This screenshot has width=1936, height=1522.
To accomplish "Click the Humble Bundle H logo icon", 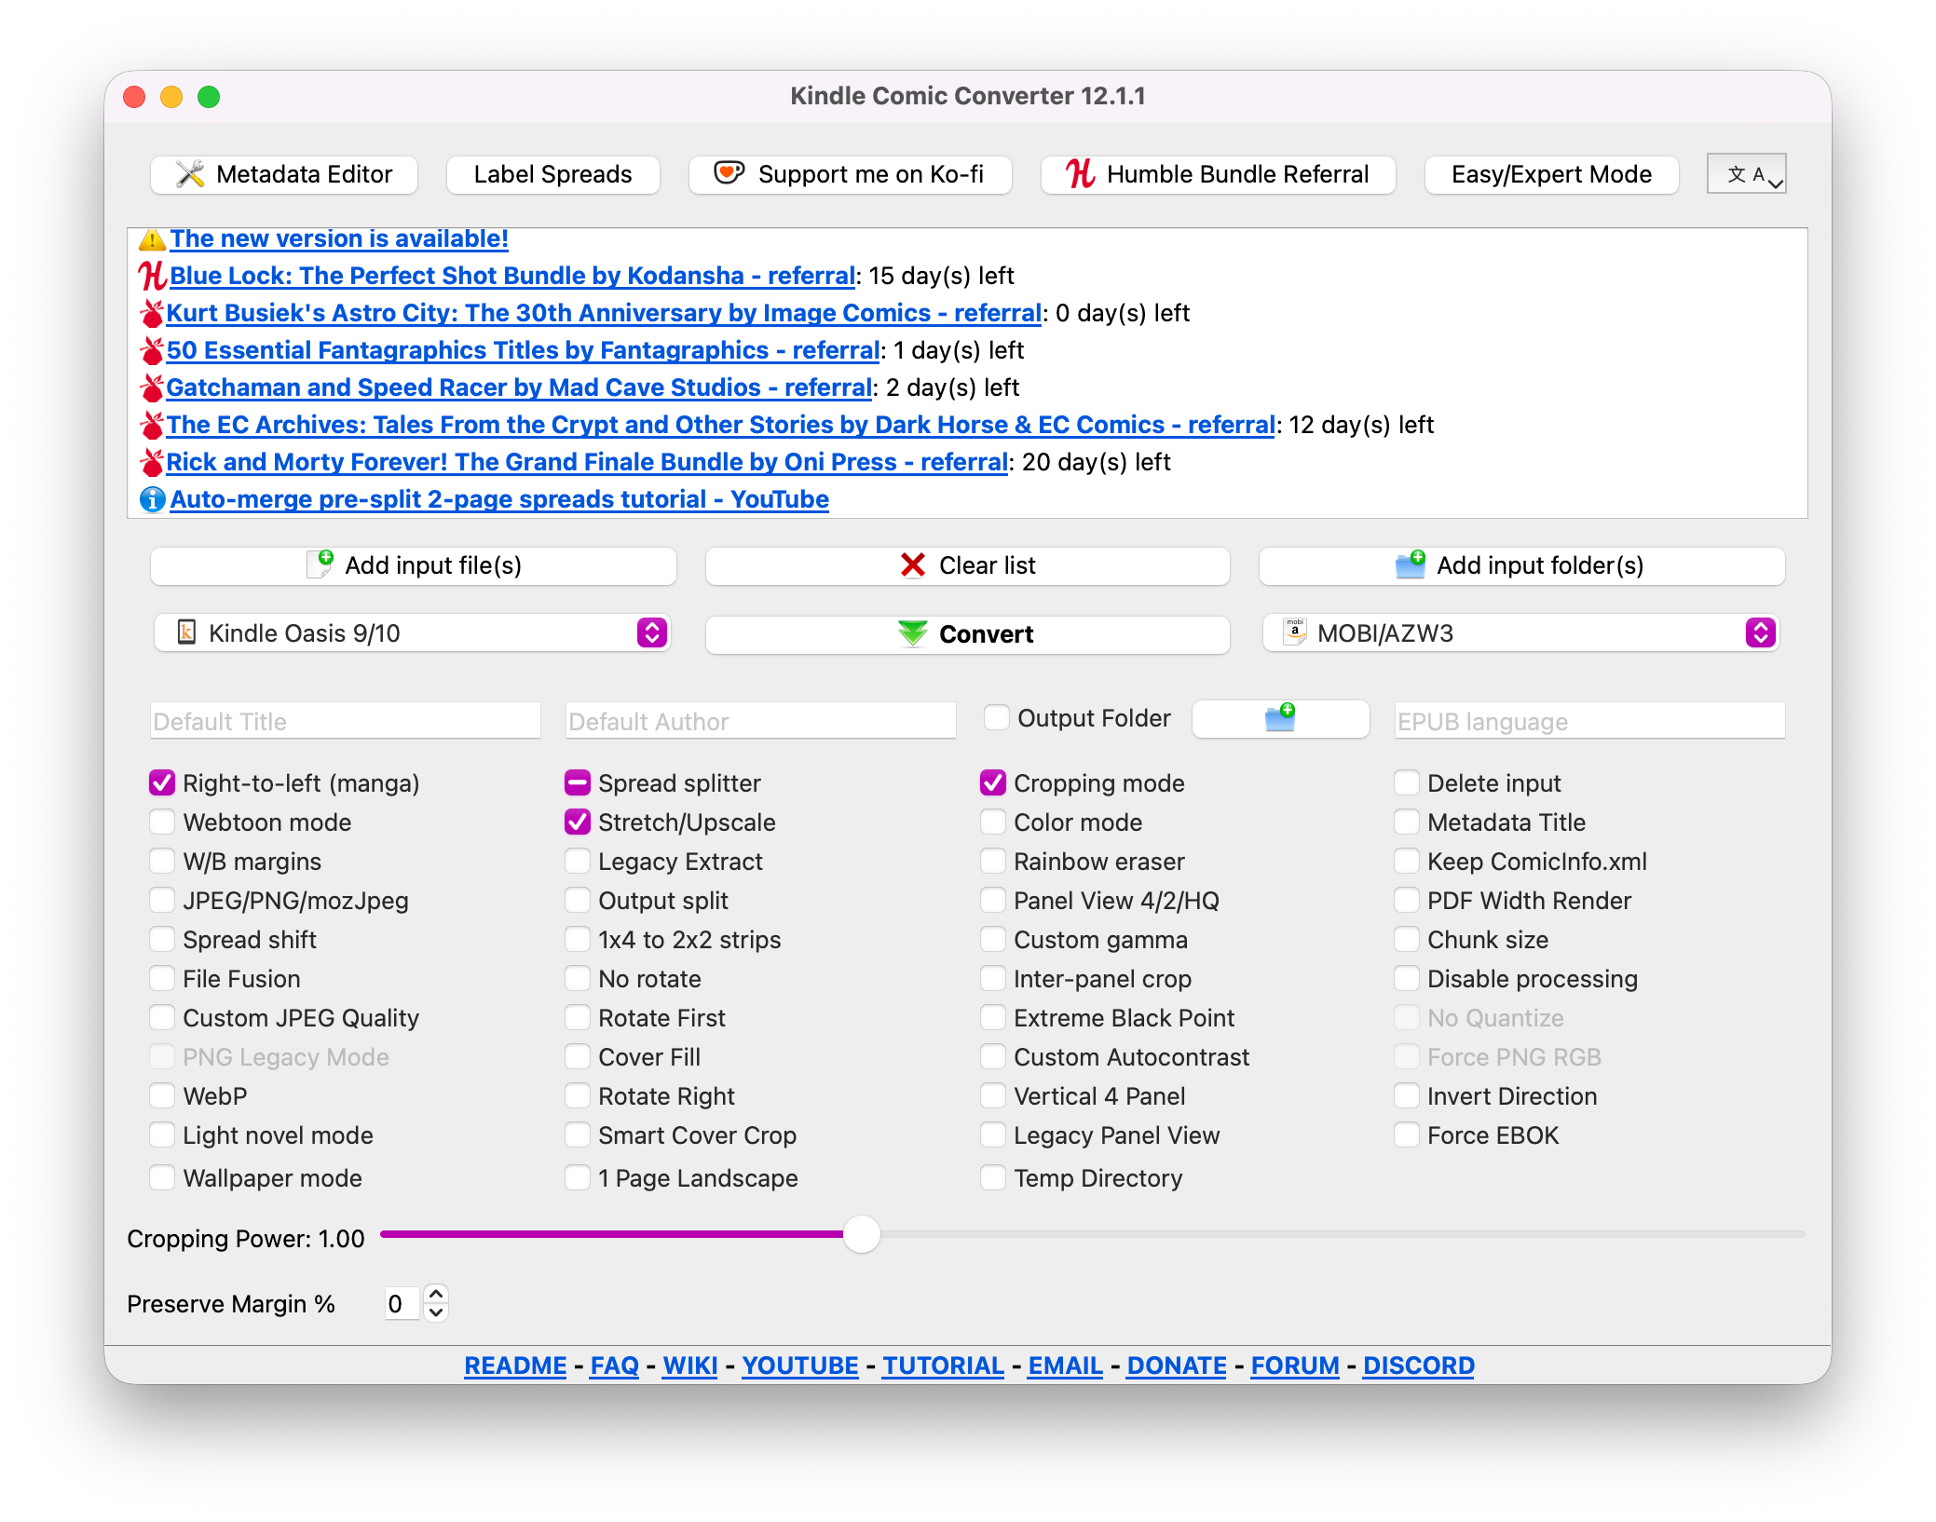I will click(1080, 173).
